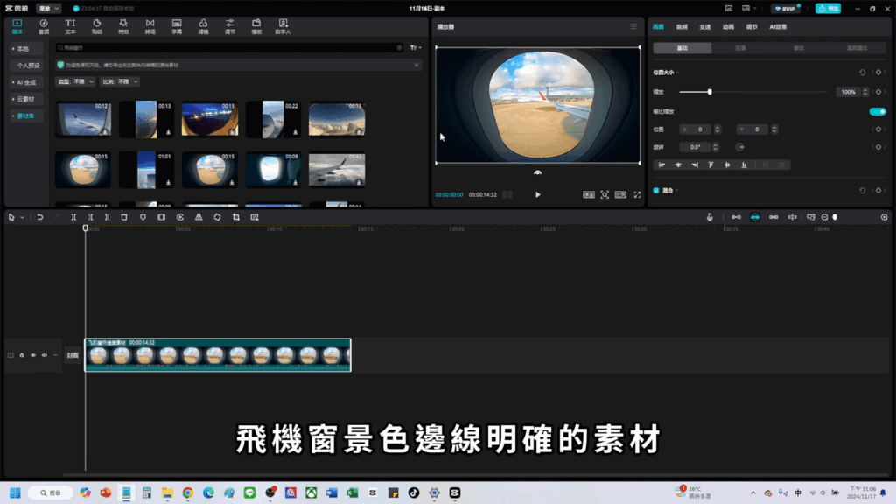Start voiceover recording with microphone icon
The image size is (896, 504).
pyautogui.click(x=710, y=217)
